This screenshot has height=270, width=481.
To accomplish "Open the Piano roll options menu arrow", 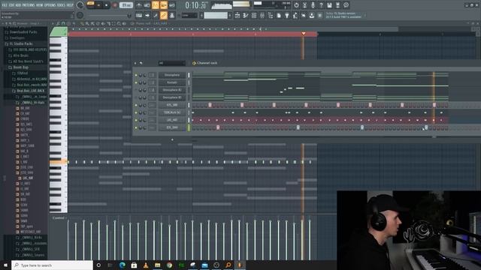I will click(53, 23).
